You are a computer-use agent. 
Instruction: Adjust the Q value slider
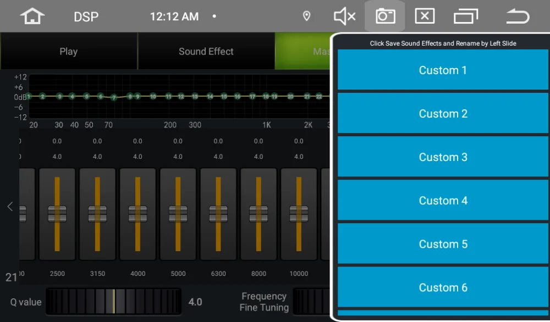click(x=113, y=301)
